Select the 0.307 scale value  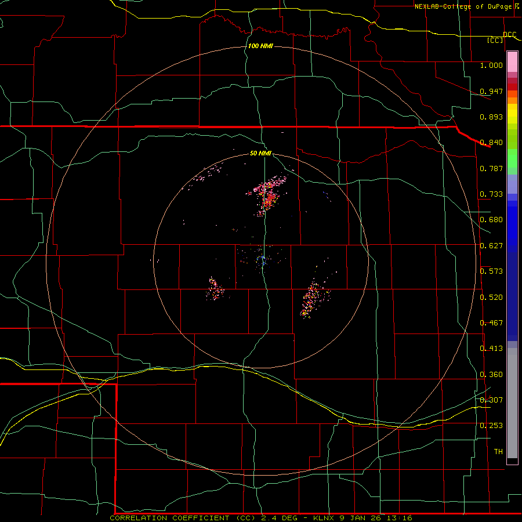[x=491, y=400]
